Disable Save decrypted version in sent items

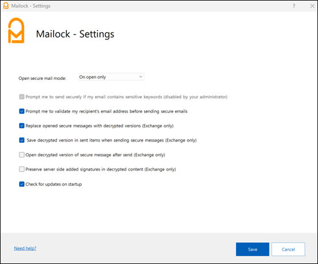click(22, 140)
